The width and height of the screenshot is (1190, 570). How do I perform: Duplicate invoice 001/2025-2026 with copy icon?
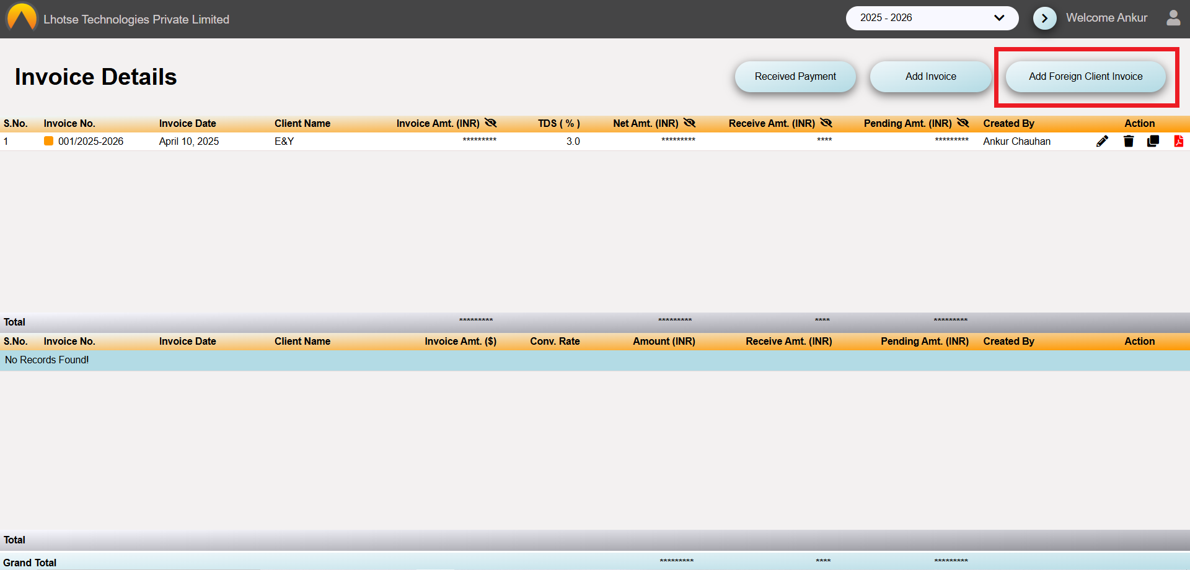[1153, 141]
